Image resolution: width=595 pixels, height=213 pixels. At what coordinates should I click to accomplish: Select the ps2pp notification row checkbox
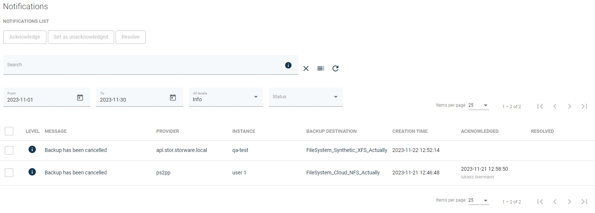(x=9, y=173)
